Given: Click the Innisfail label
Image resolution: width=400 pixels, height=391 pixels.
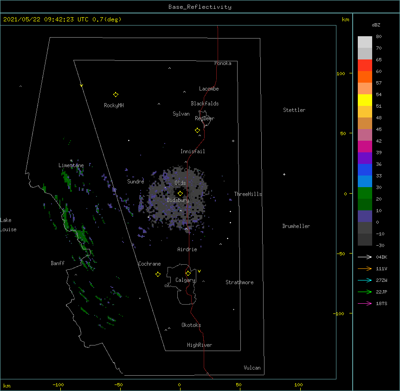Looking at the screenshot, I should tap(193, 151).
